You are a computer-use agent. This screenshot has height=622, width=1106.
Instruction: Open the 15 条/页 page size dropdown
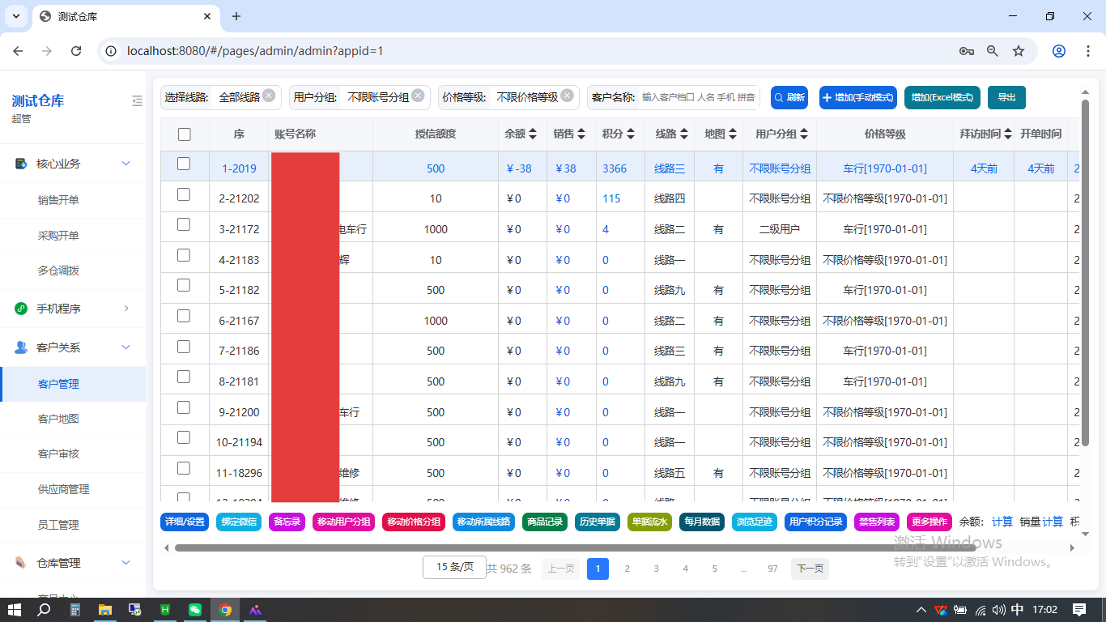tap(453, 567)
